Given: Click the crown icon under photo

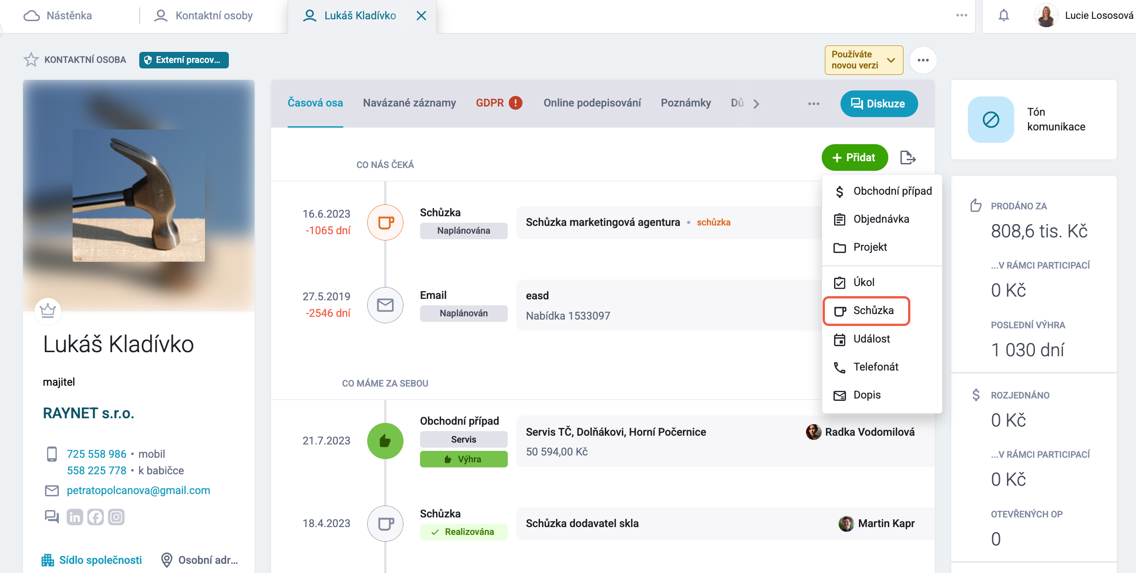Looking at the screenshot, I should (48, 311).
